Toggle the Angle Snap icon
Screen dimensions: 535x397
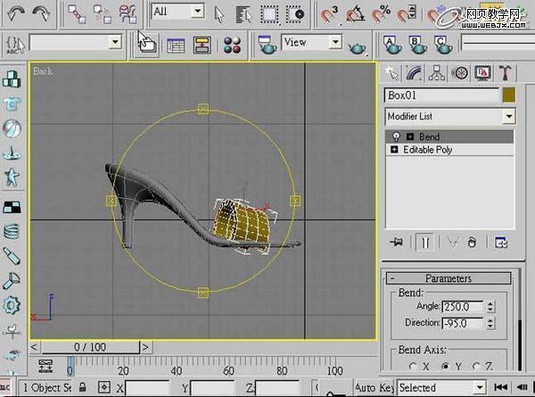[356, 14]
